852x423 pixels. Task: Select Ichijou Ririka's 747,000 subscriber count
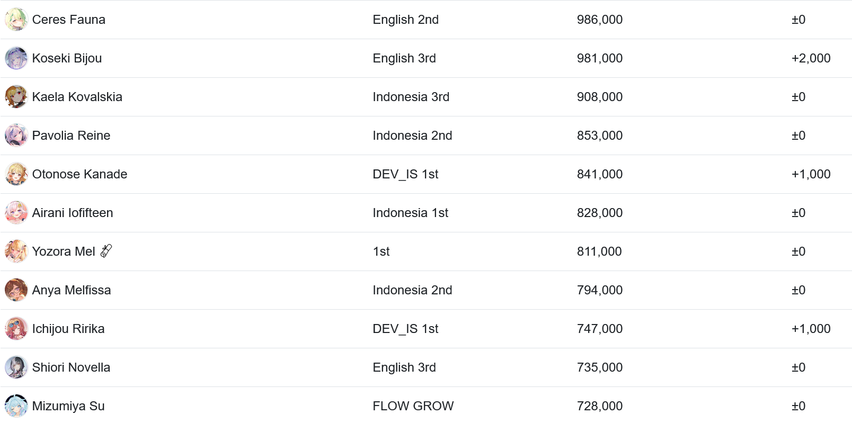(x=600, y=329)
